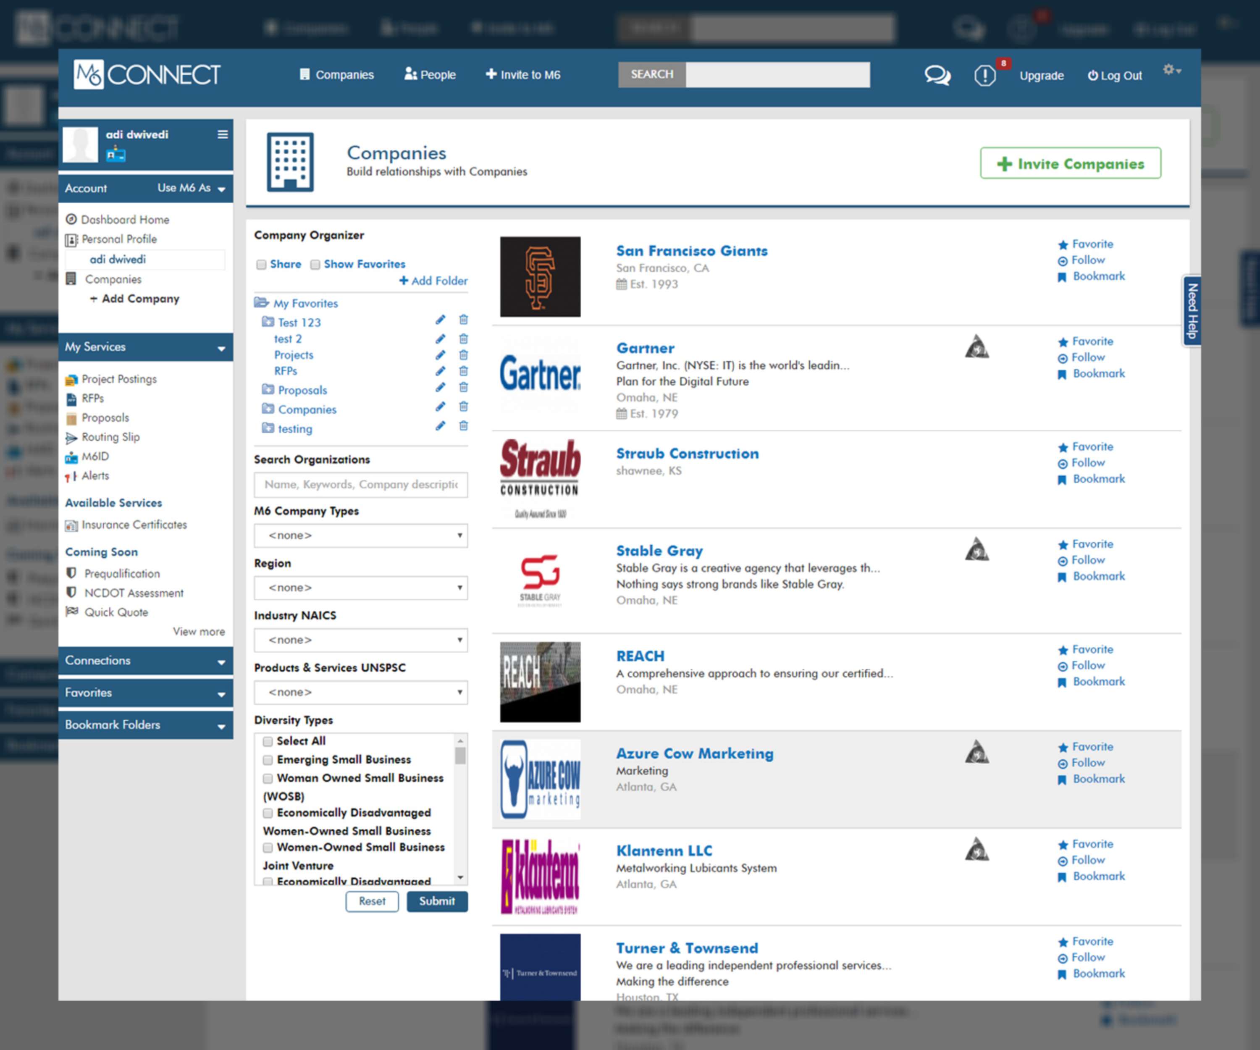Screen dimensions: 1260x1050
Task: Expand the Connections section
Action: pyautogui.click(x=145, y=661)
